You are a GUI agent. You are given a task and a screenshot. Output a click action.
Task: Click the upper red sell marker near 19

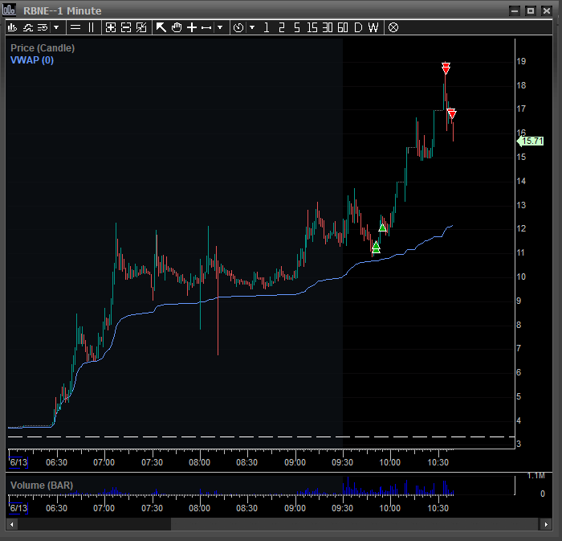446,68
